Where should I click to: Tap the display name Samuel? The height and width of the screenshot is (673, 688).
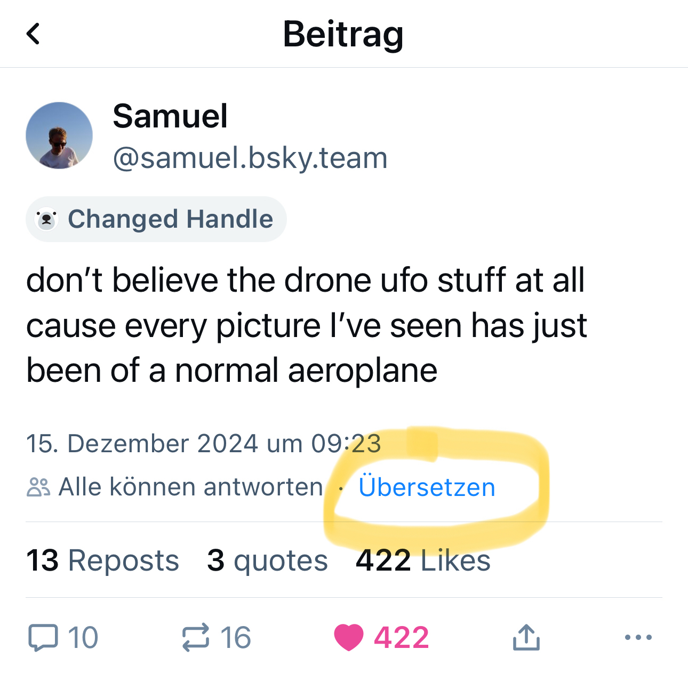170,116
